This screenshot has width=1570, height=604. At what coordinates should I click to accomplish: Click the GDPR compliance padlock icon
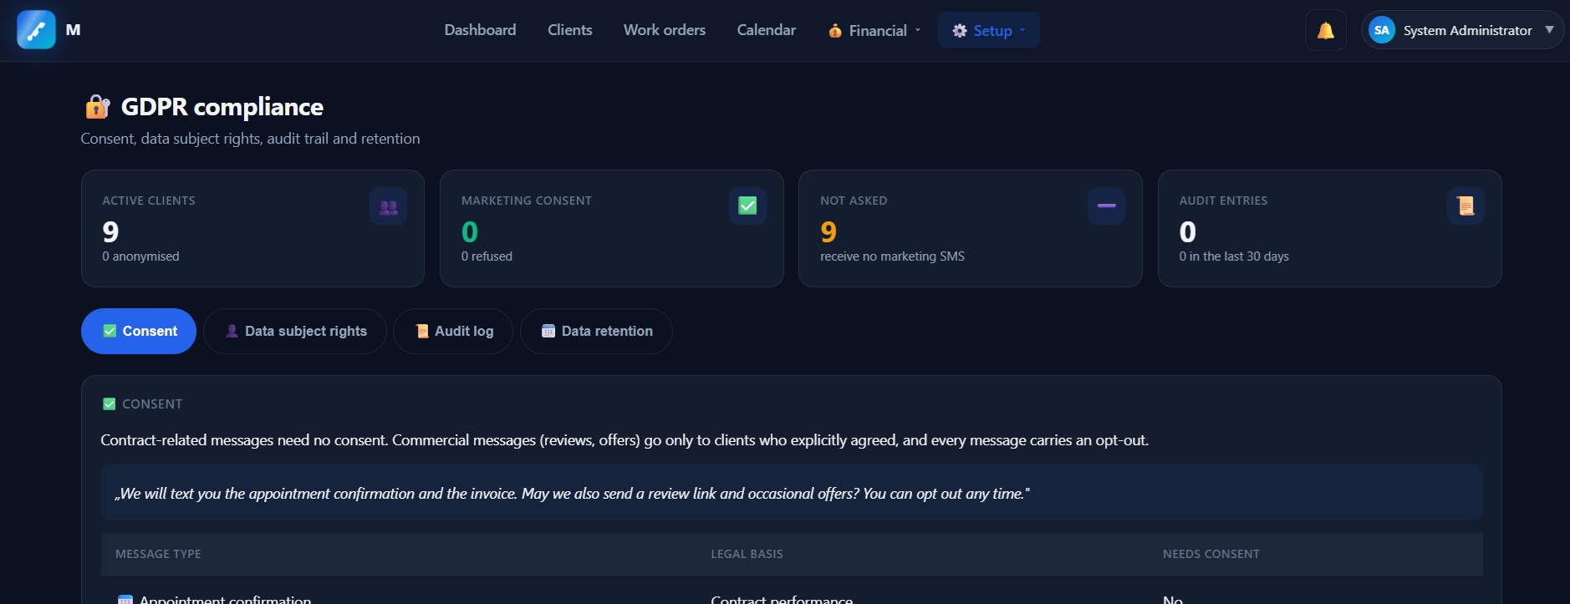click(x=98, y=107)
